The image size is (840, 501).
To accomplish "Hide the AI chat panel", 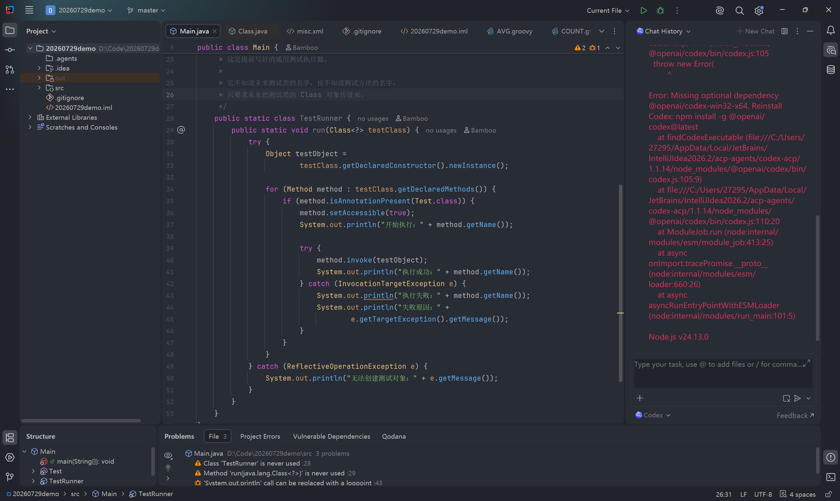I will (x=810, y=31).
